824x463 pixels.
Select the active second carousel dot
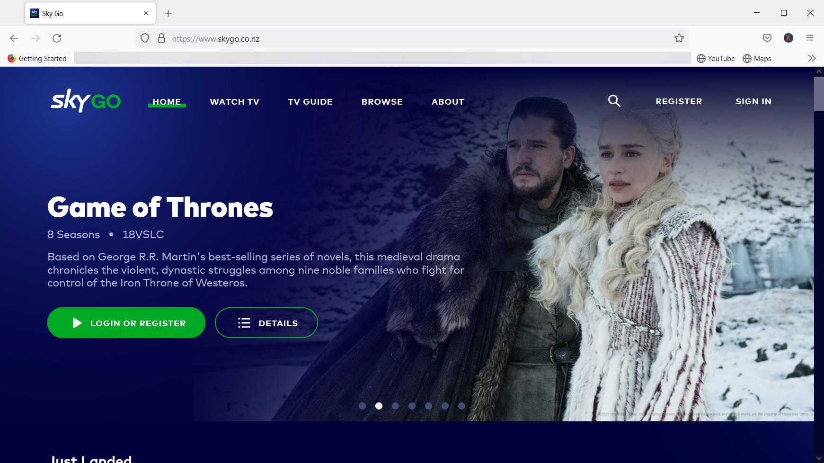point(379,406)
